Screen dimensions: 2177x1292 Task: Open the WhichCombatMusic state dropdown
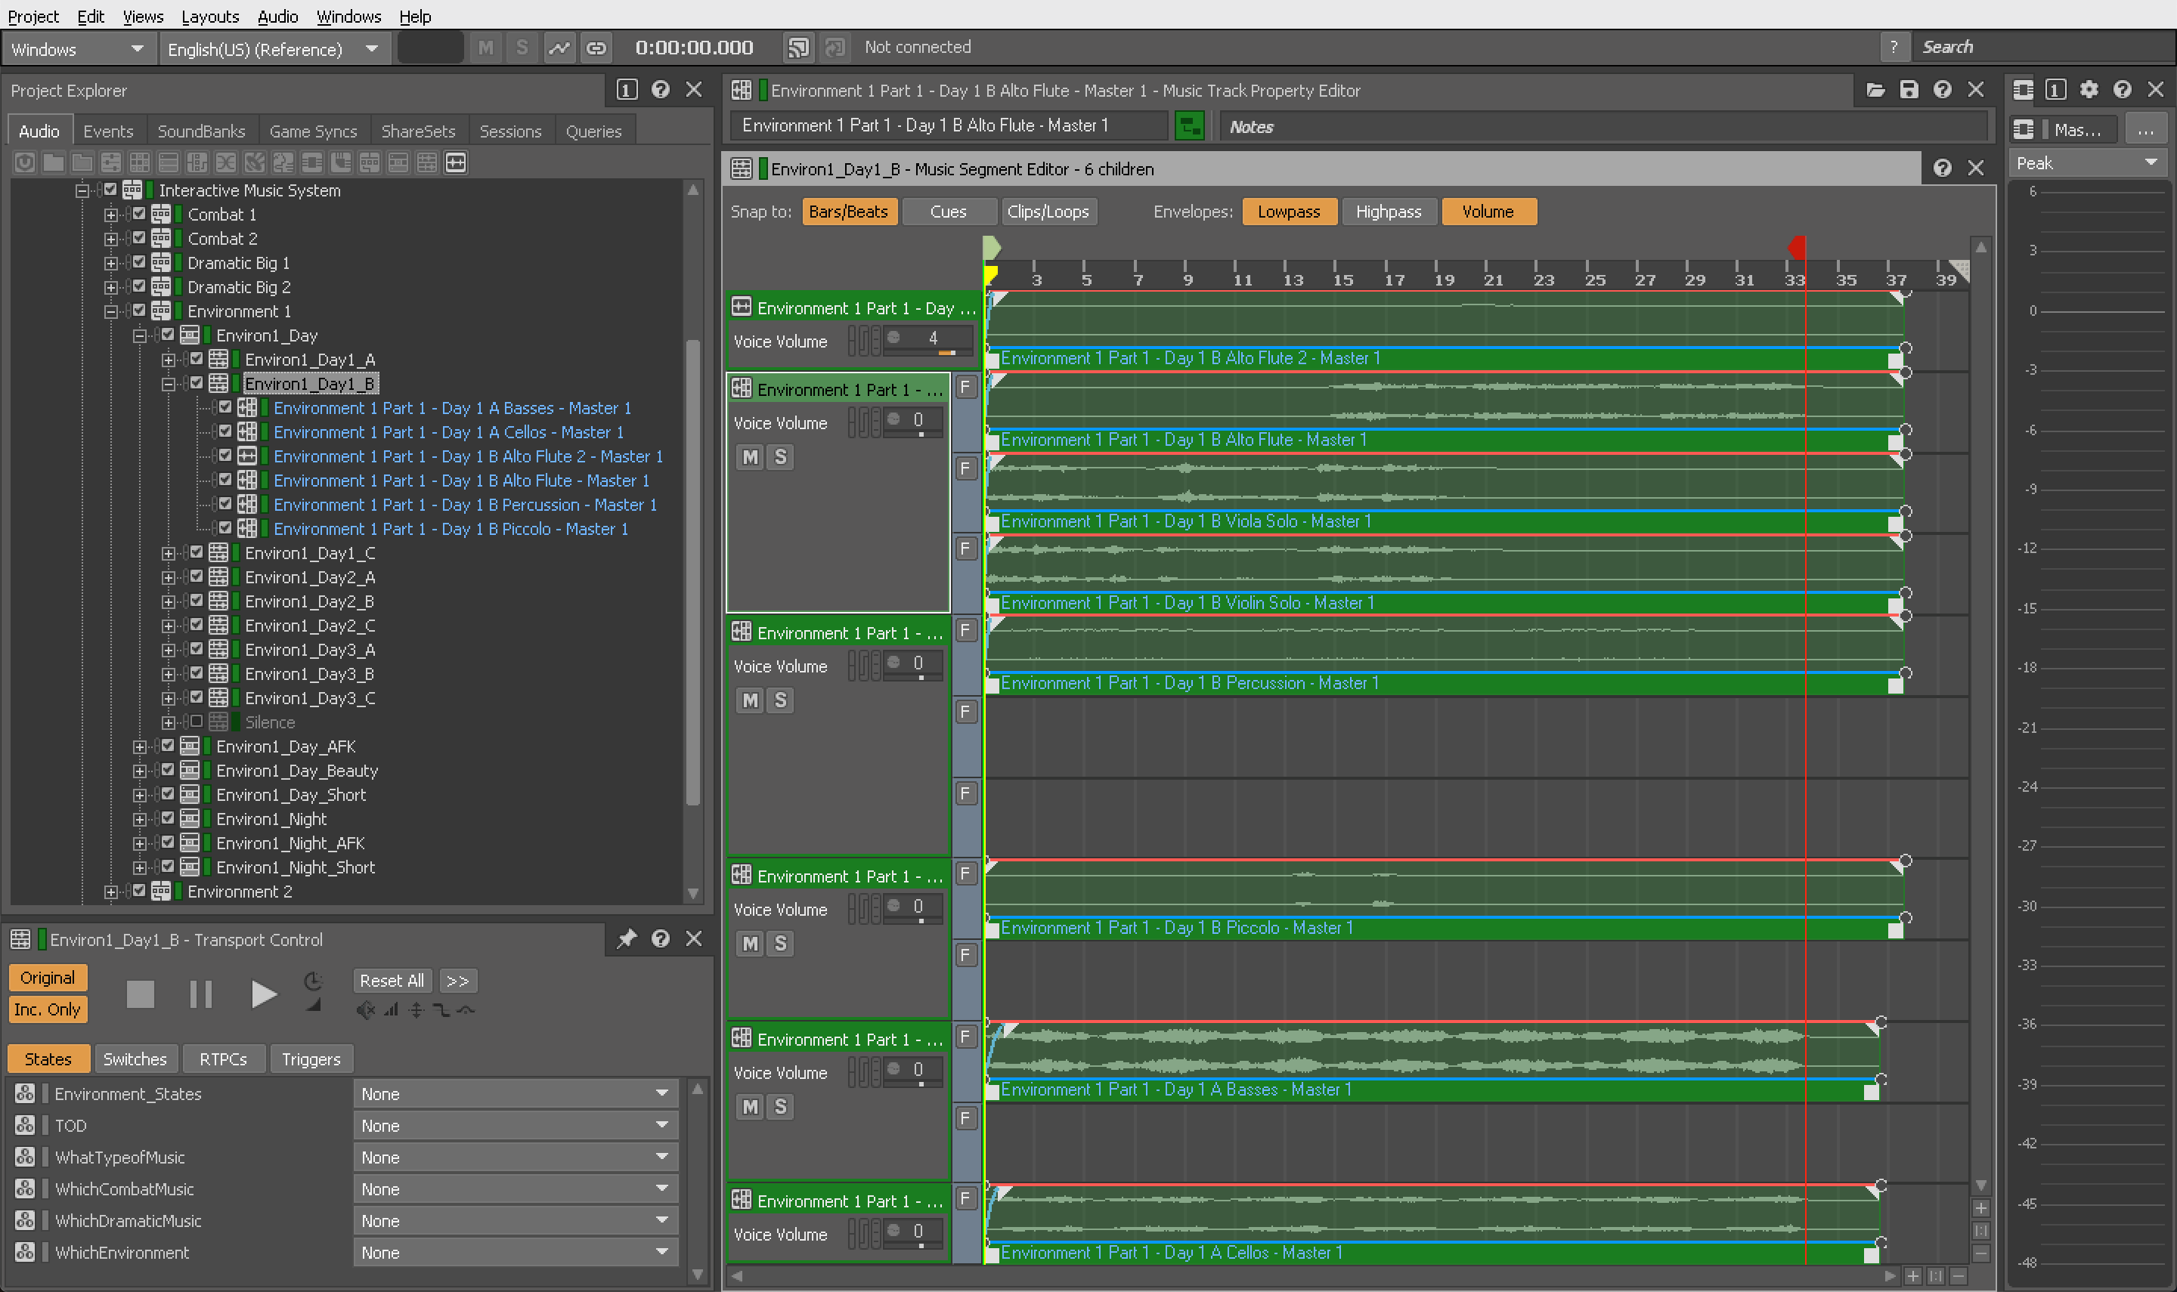515,1189
